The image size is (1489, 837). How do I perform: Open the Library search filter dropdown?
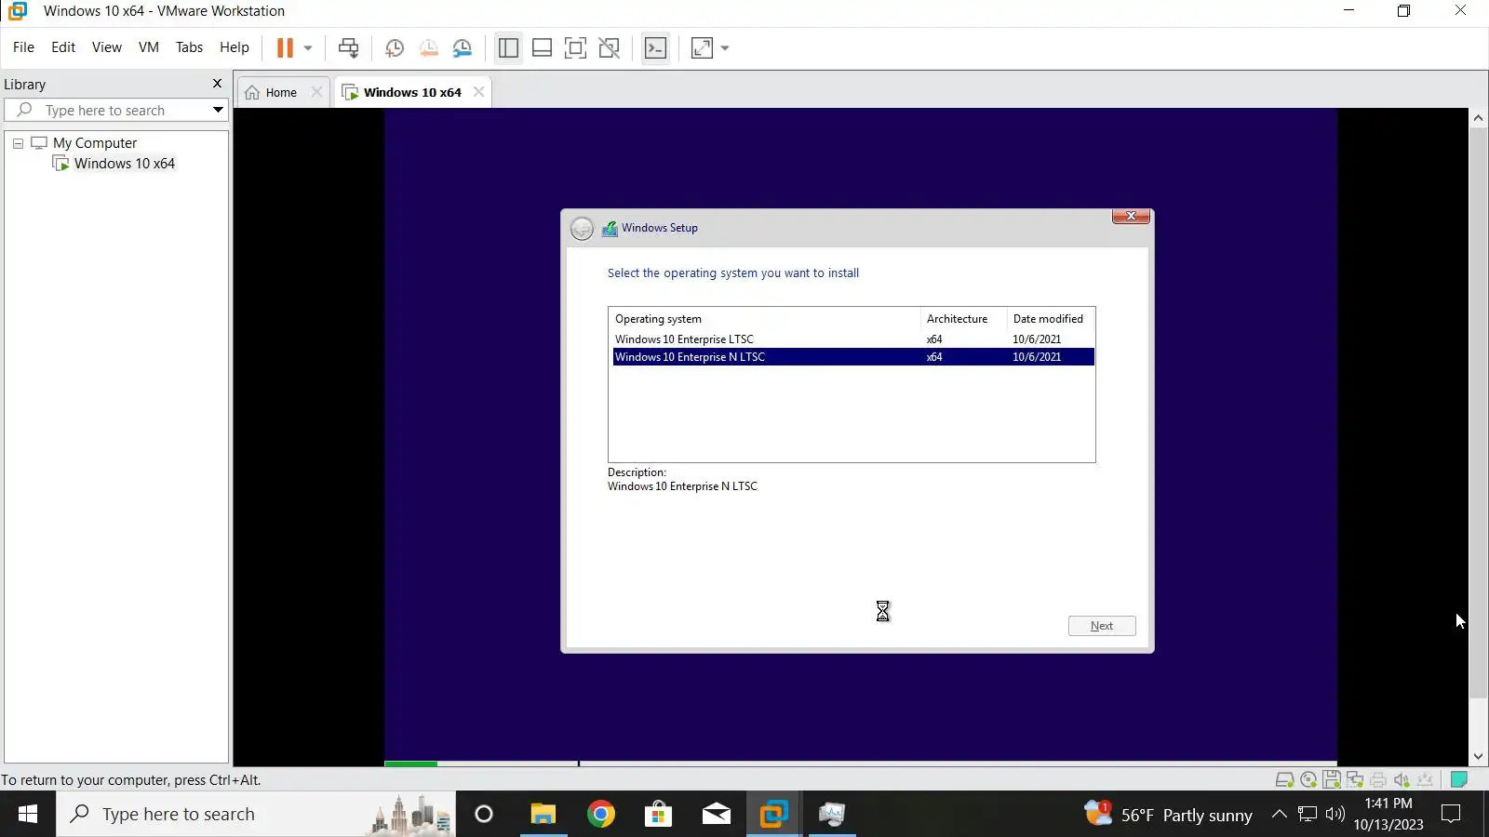click(219, 110)
